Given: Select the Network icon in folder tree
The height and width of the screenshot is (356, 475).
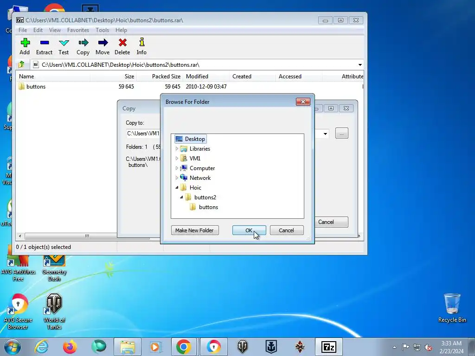Looking at the screenshot, I should 184,178.
